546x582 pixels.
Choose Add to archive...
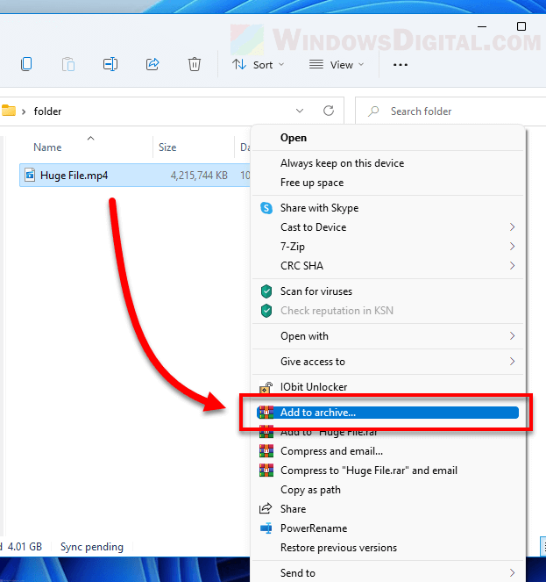coord(387,413)
